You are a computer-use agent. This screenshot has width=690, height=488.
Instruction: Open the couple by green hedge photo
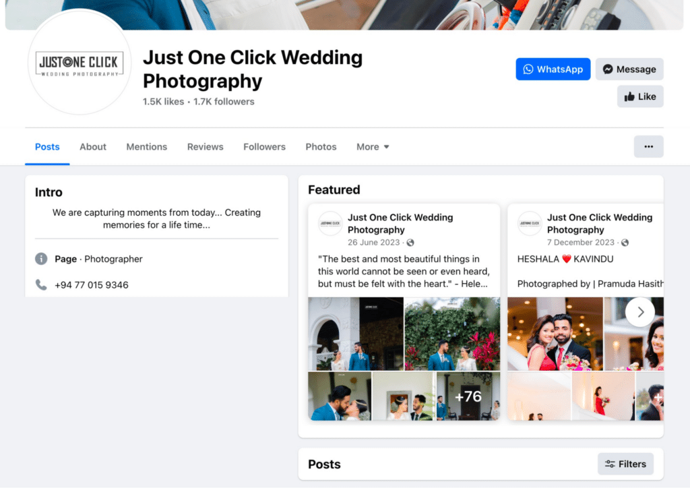(452, 334)
